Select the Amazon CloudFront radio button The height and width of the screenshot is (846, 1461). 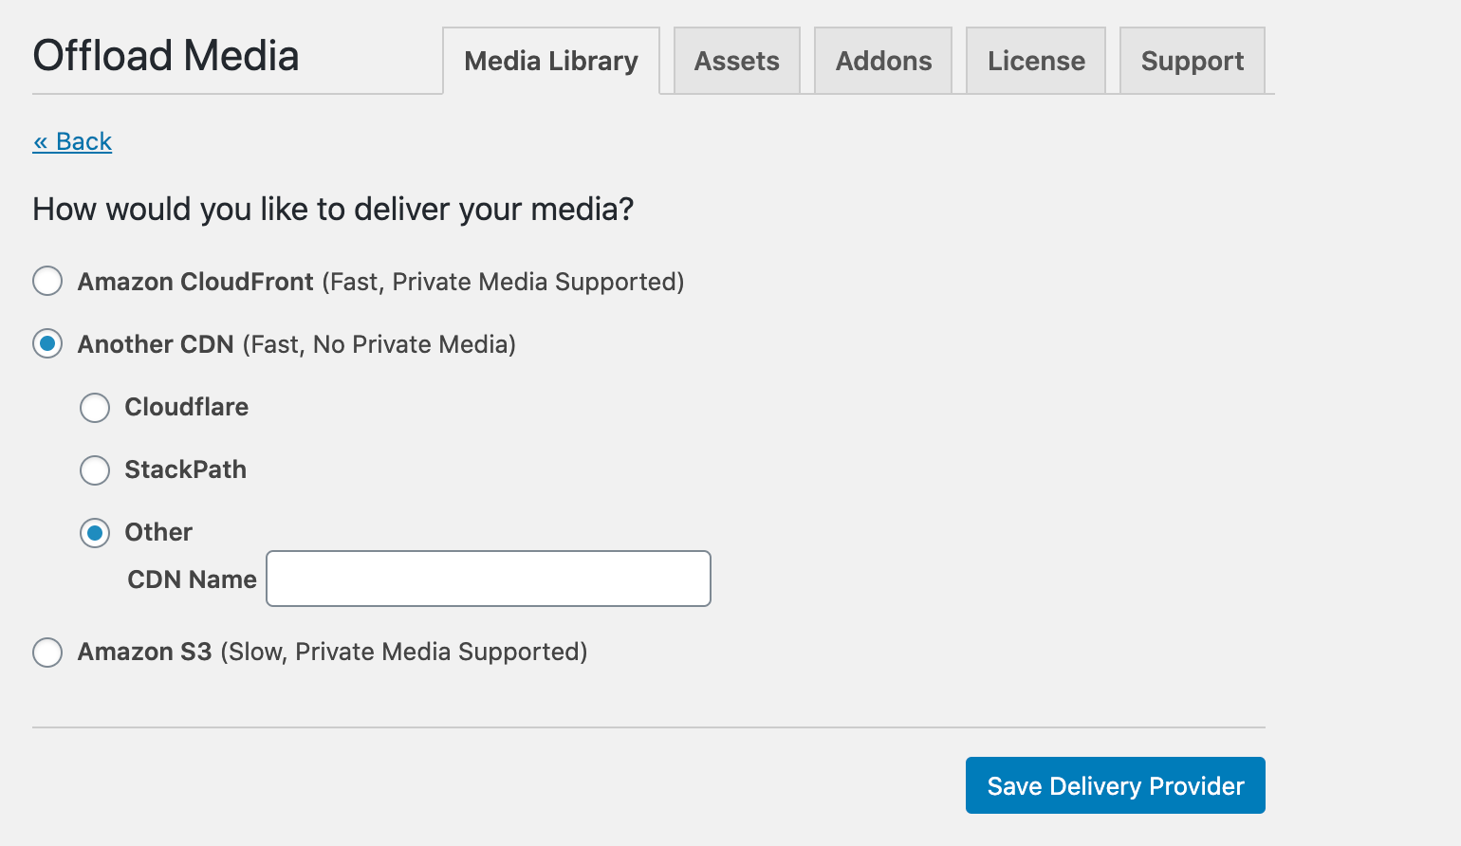(x=47, y=281)
